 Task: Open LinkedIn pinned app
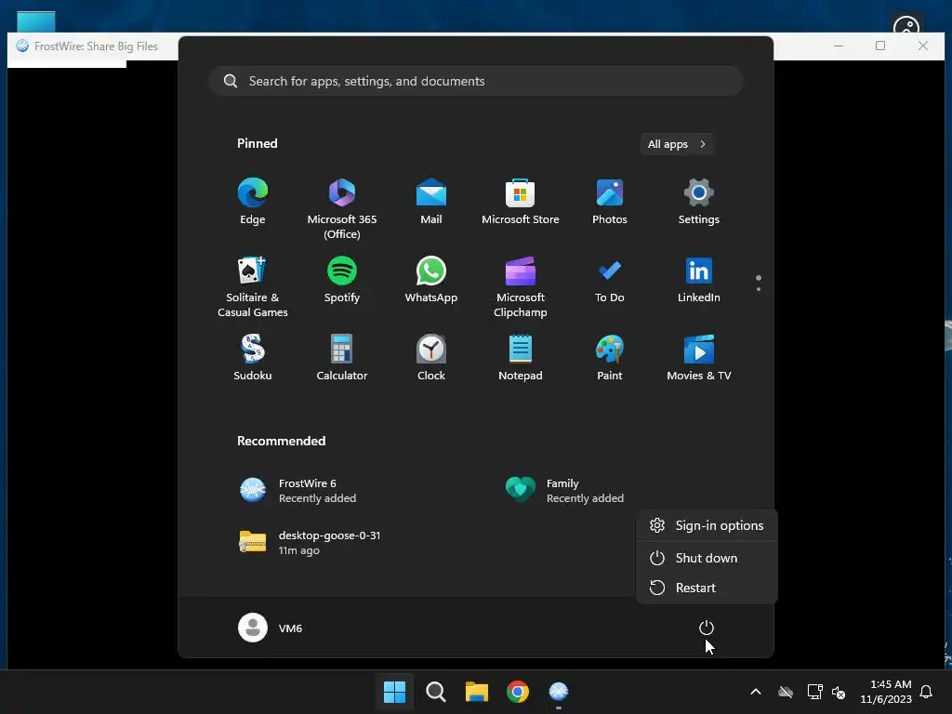(699, 280)
